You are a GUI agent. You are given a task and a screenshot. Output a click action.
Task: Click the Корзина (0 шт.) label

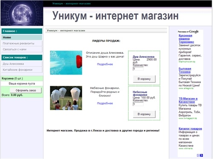(12, 78)
